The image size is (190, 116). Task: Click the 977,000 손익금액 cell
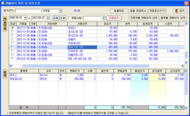coord(175,79)
